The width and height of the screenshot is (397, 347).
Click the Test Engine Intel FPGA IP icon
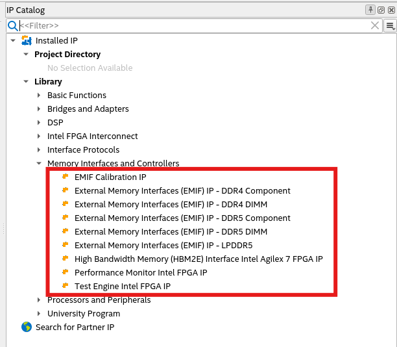click(x=65, y=286)
